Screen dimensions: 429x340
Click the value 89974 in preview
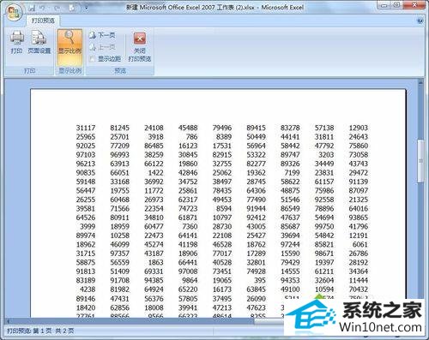(86, 236)
